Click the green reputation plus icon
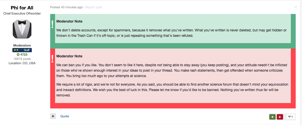The image size is (302, 125). click(18, 55)
